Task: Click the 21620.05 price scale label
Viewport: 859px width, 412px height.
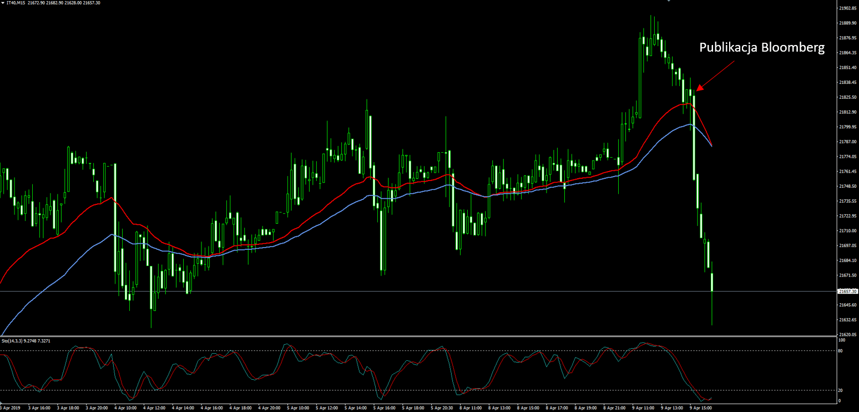Action: [x=847, y=335]
